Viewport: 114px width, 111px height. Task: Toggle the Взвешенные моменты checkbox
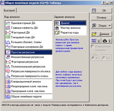92,47
